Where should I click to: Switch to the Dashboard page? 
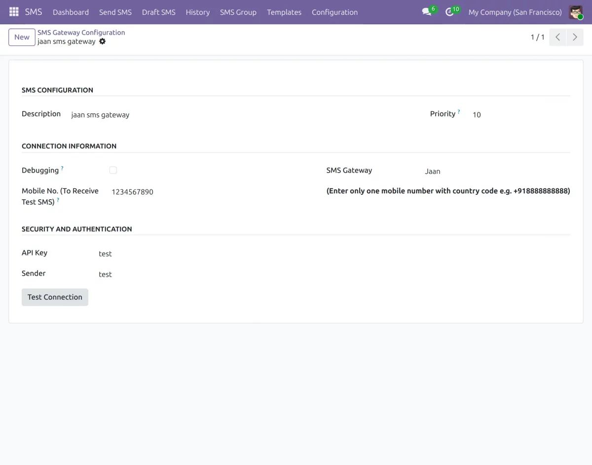(71, 12)
